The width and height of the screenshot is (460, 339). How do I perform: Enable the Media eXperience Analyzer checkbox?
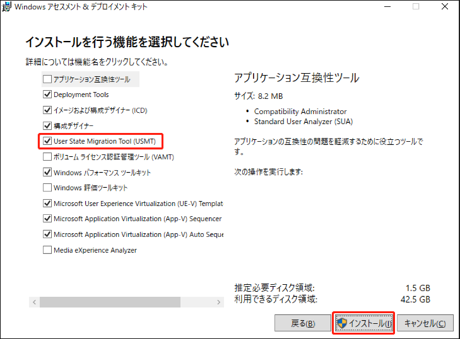(47, 250)
